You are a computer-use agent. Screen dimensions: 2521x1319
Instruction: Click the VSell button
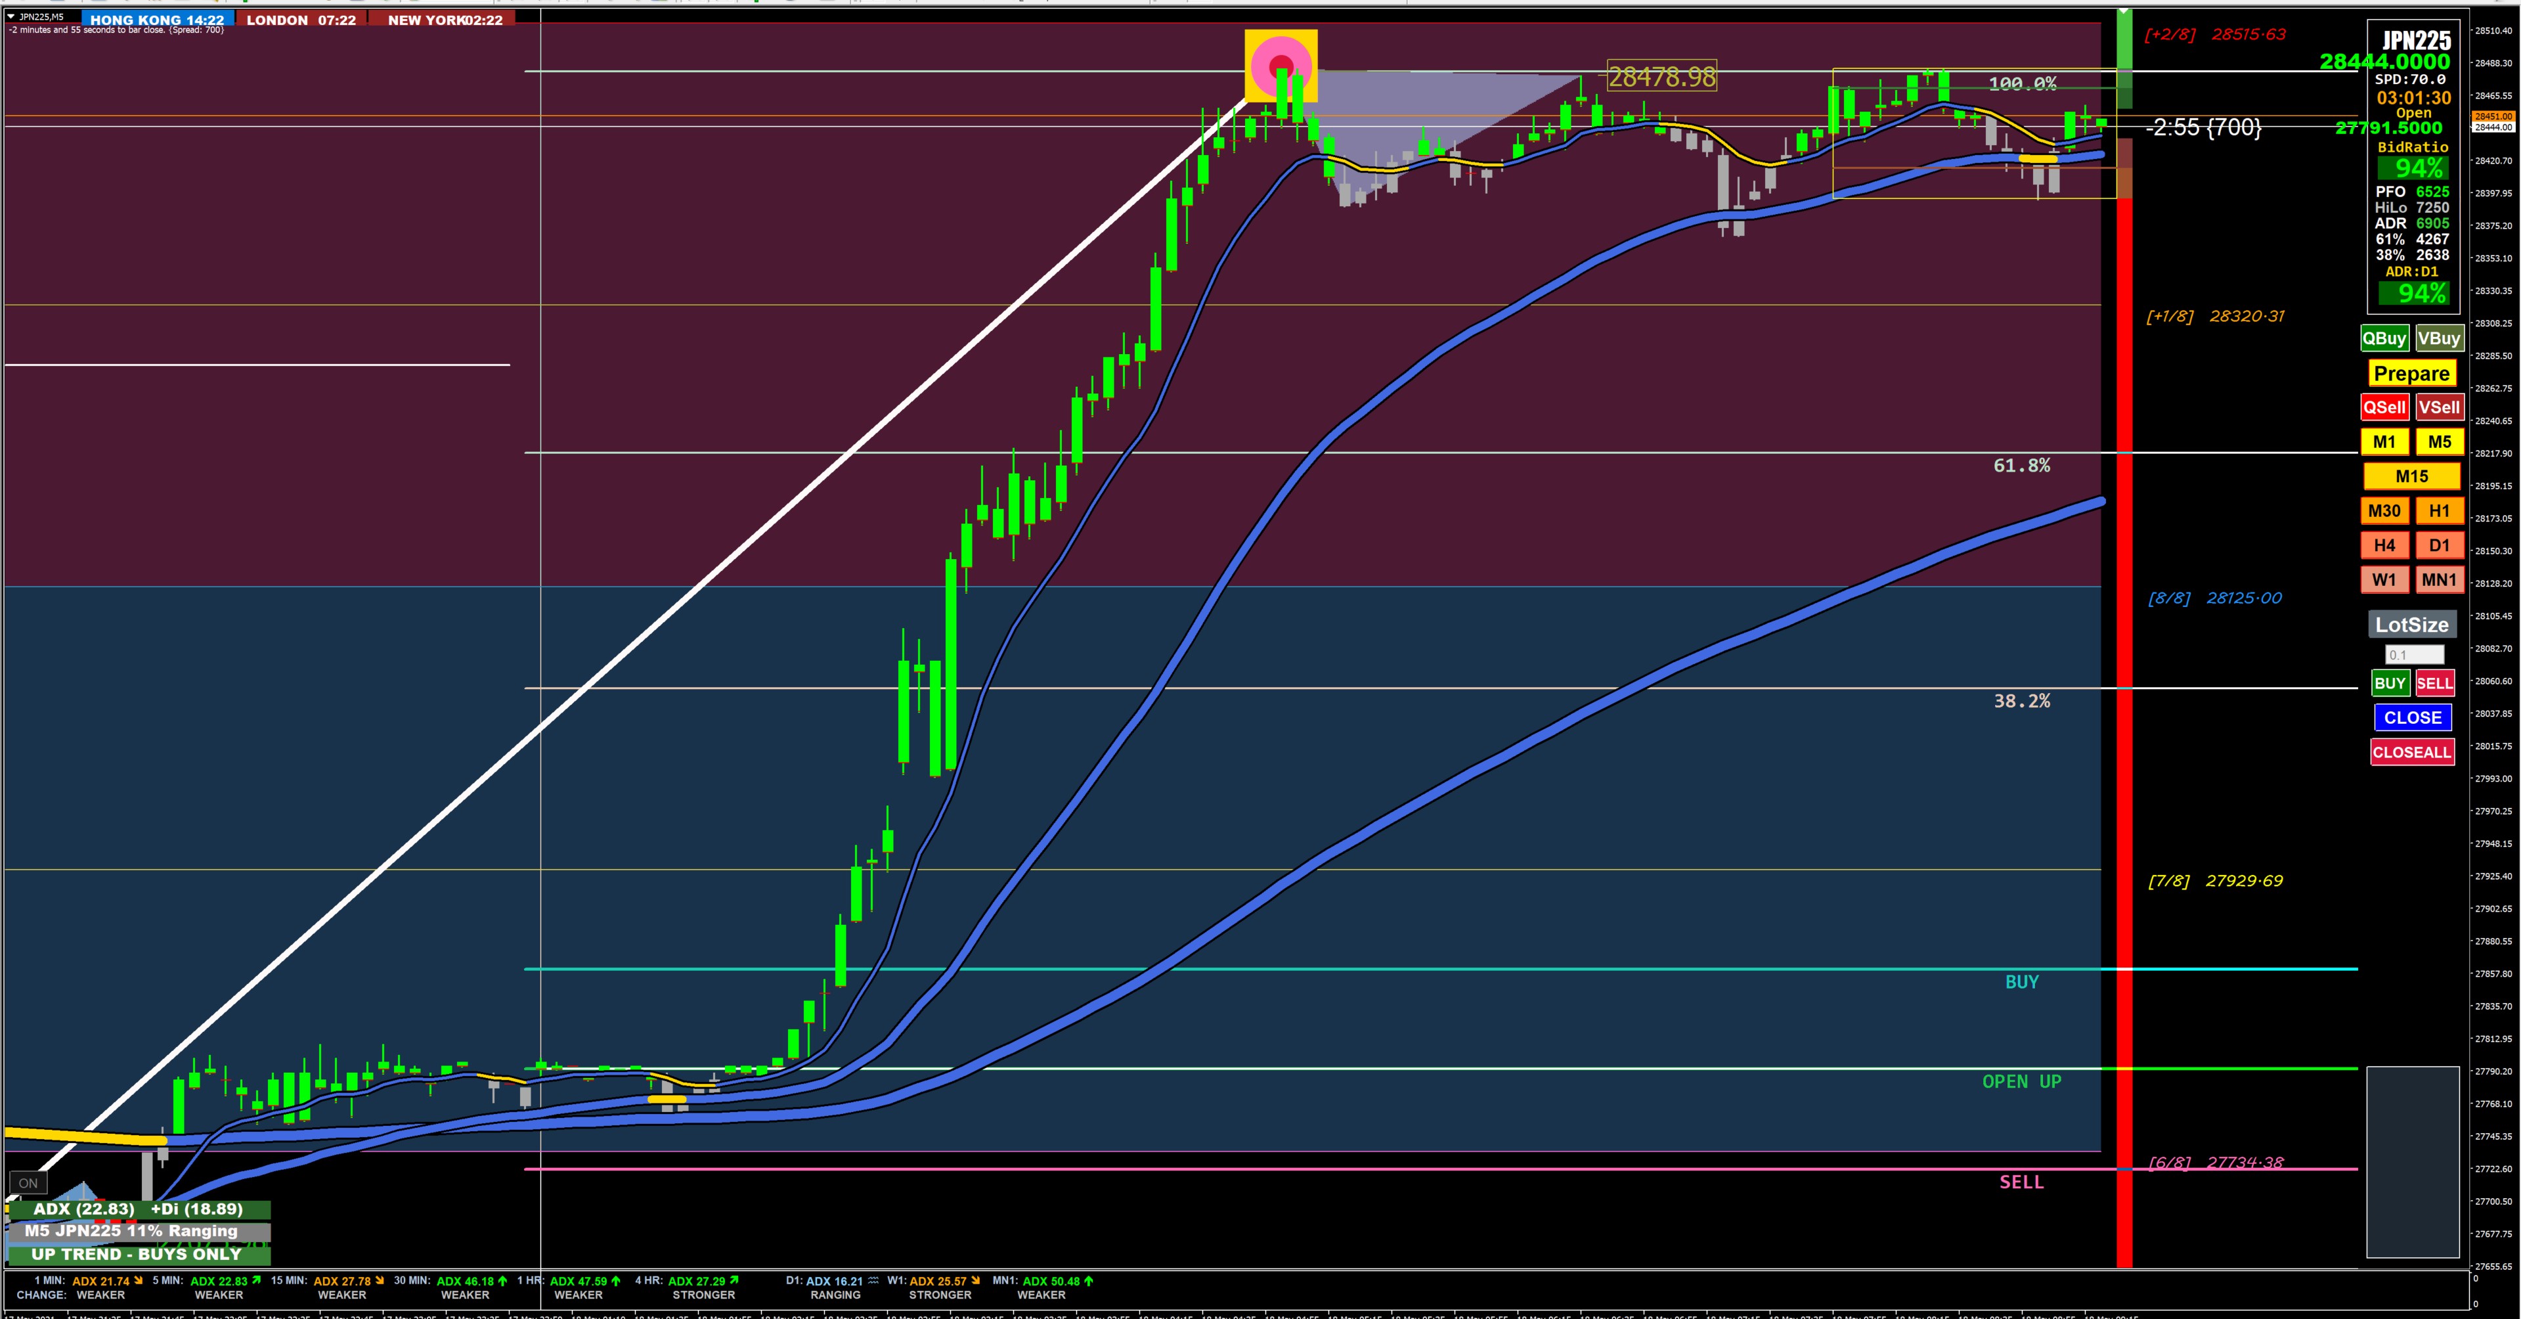point(2439,407)
